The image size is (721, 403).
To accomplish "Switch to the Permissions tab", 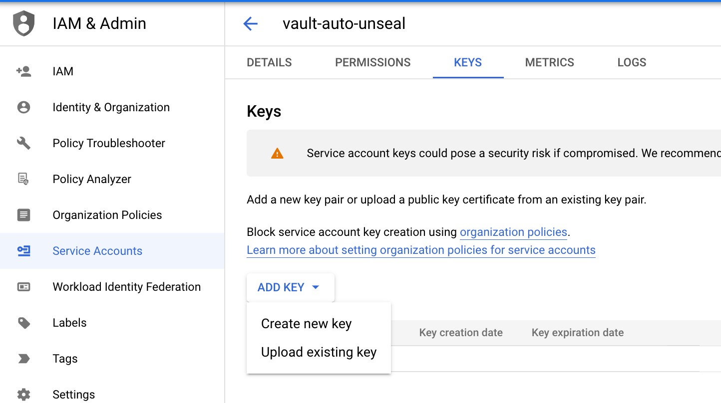I will click(x=372, y=62).
